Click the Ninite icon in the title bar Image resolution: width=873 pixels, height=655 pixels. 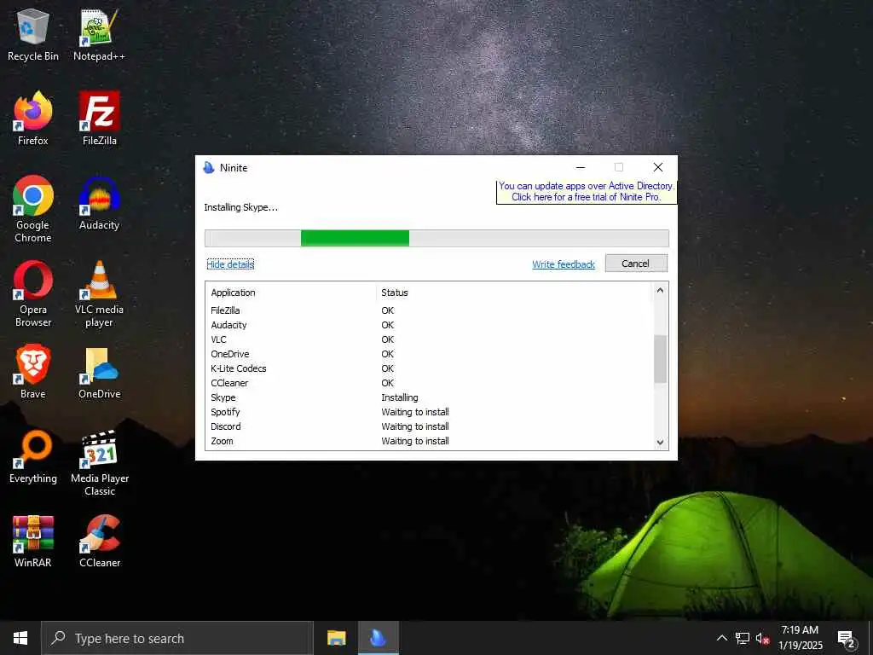click(x=209, y=168)
